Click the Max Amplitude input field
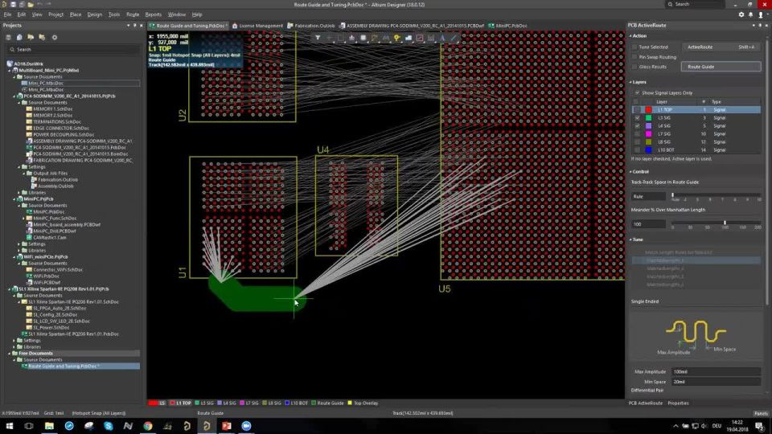Screen dimensions: 772x434 coord(717,372)
